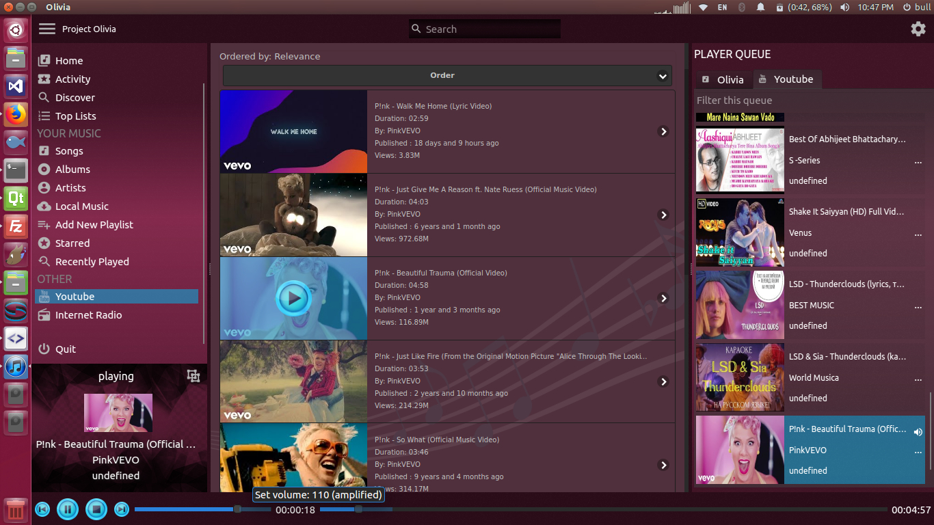Screen dimensions: 934x525
Task: Select Youtube in the sidebar
Action: (117, 297)
